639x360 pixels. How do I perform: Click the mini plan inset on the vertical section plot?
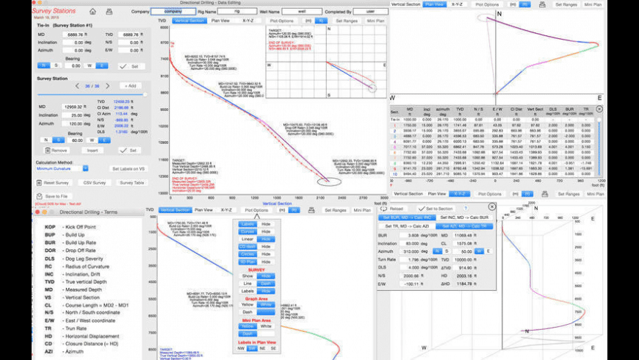coord(326,62)
